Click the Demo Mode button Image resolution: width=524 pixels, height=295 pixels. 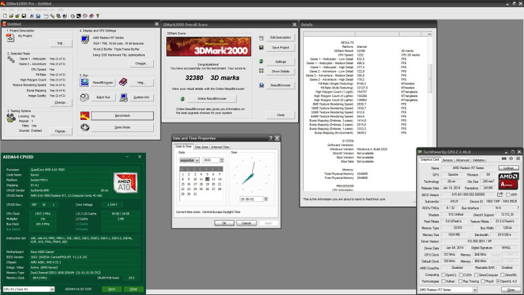click(122, 127)
